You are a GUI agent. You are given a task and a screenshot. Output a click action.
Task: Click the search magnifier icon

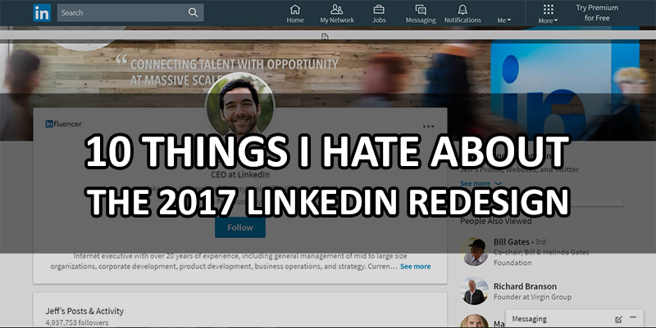pyautogui.click(x=193, y=12)
